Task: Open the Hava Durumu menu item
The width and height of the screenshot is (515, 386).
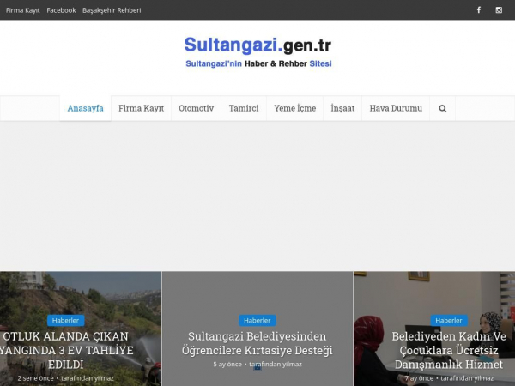Action: pyautogui.click(x=396, y=108)
